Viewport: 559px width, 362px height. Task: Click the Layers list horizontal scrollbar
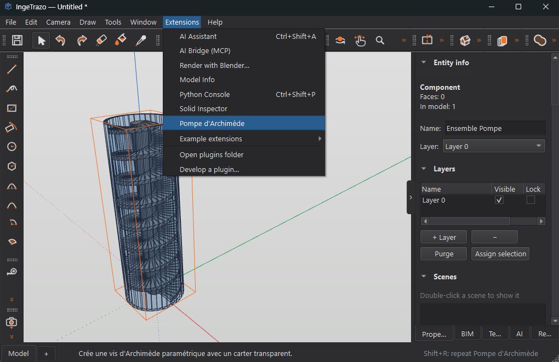coord(483,221)
